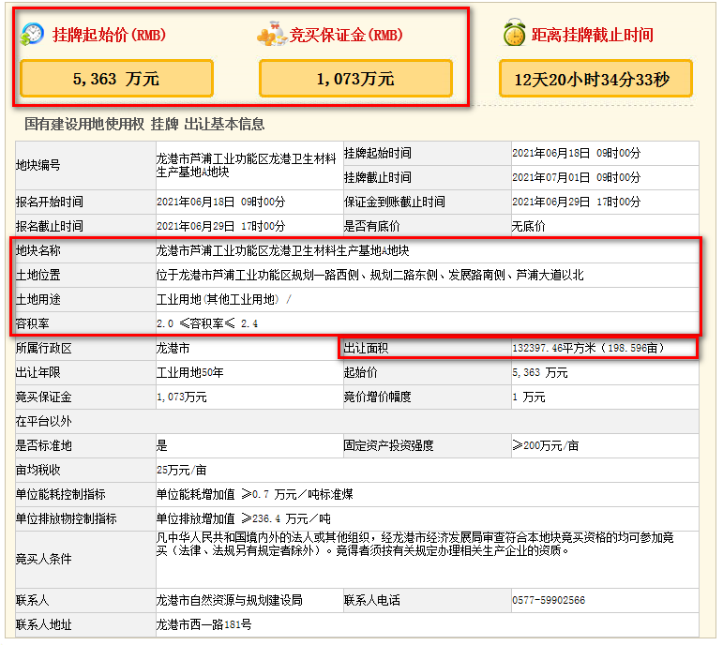Viewport: 723px width, 645px height.
Task: Click the 挂牌起始价(RMB) title text
Action: coord(110,35)
